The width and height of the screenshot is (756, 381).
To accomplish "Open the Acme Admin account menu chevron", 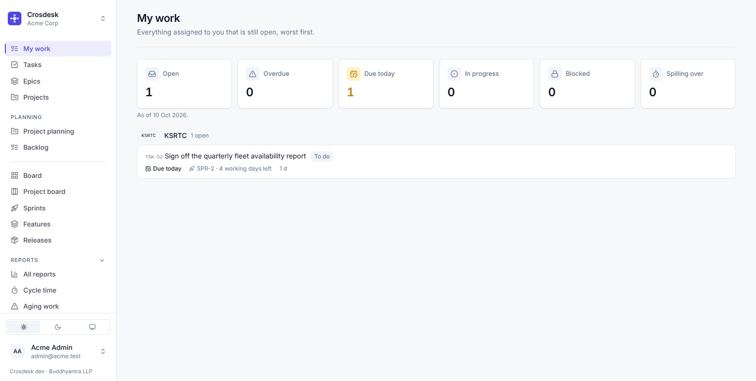I will tap(103, 351).
